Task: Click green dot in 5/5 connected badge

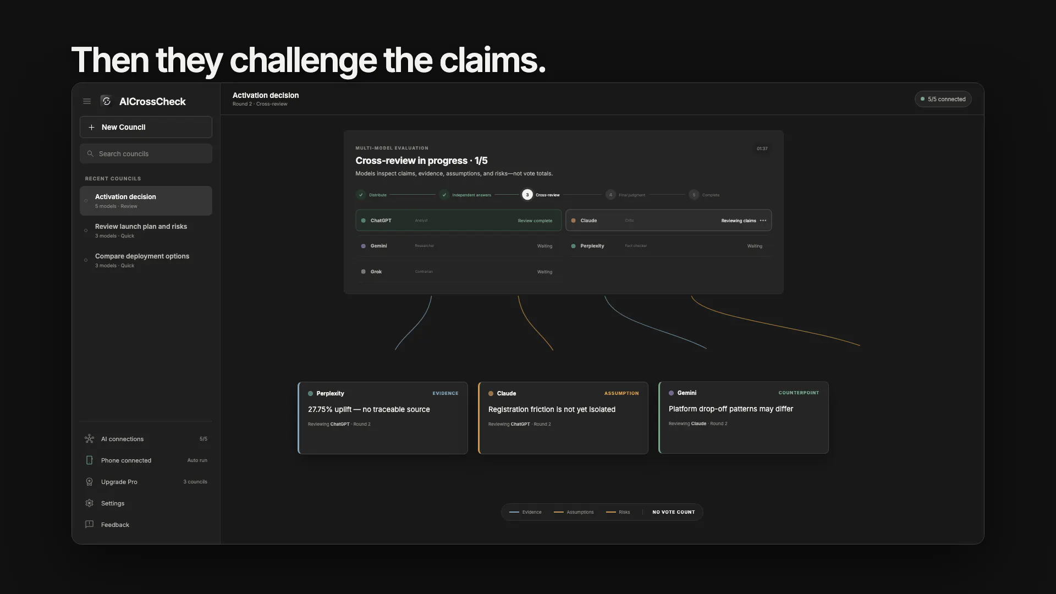Action: coord(922,99)
